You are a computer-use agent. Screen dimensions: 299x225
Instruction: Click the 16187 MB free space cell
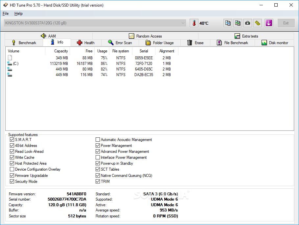click(84, 64)
